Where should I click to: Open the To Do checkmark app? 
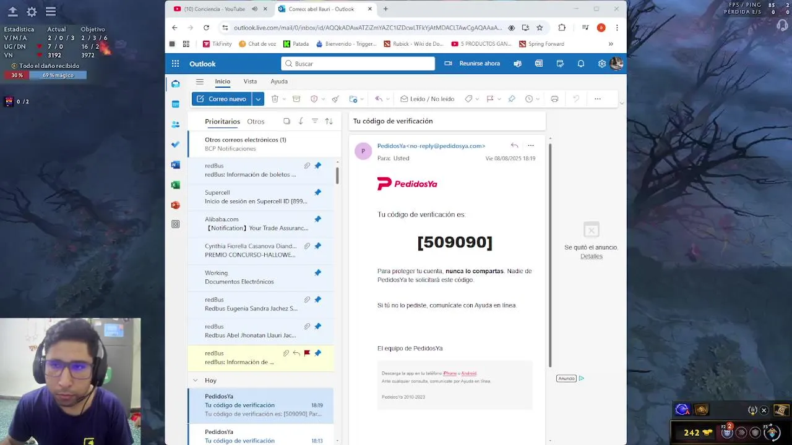click(x=176, y=144)
